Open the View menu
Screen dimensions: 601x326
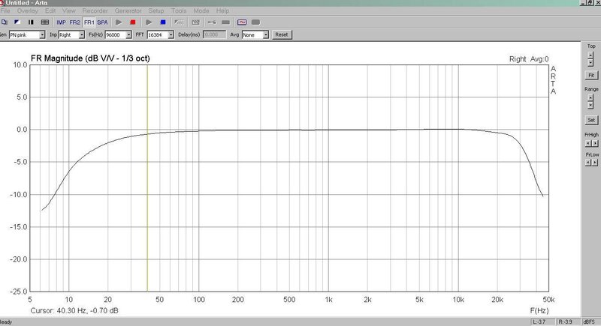coord(69,10)
